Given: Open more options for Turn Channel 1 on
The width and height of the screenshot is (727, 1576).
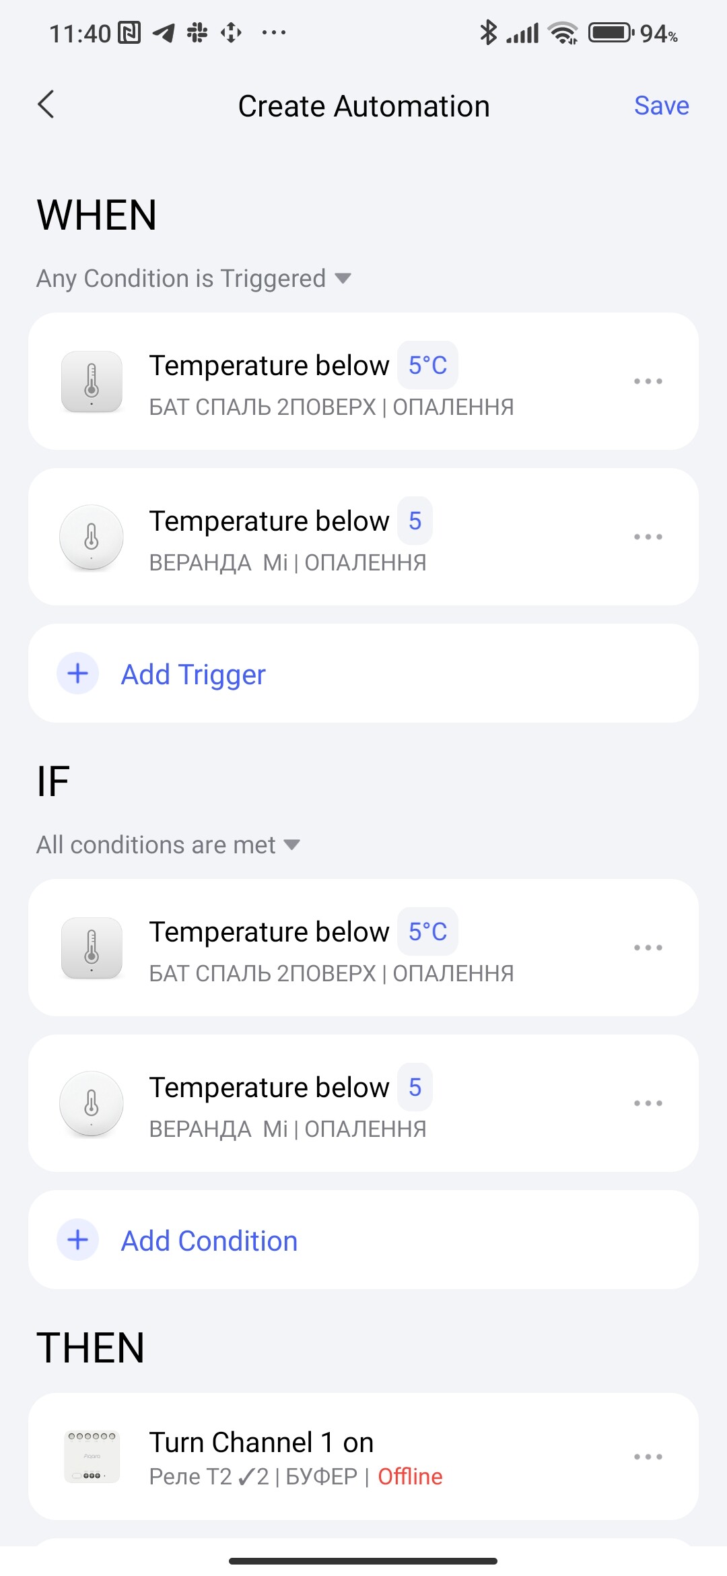Looking at the screenshot, I should pyautogui.click(x=648, y=1457).
